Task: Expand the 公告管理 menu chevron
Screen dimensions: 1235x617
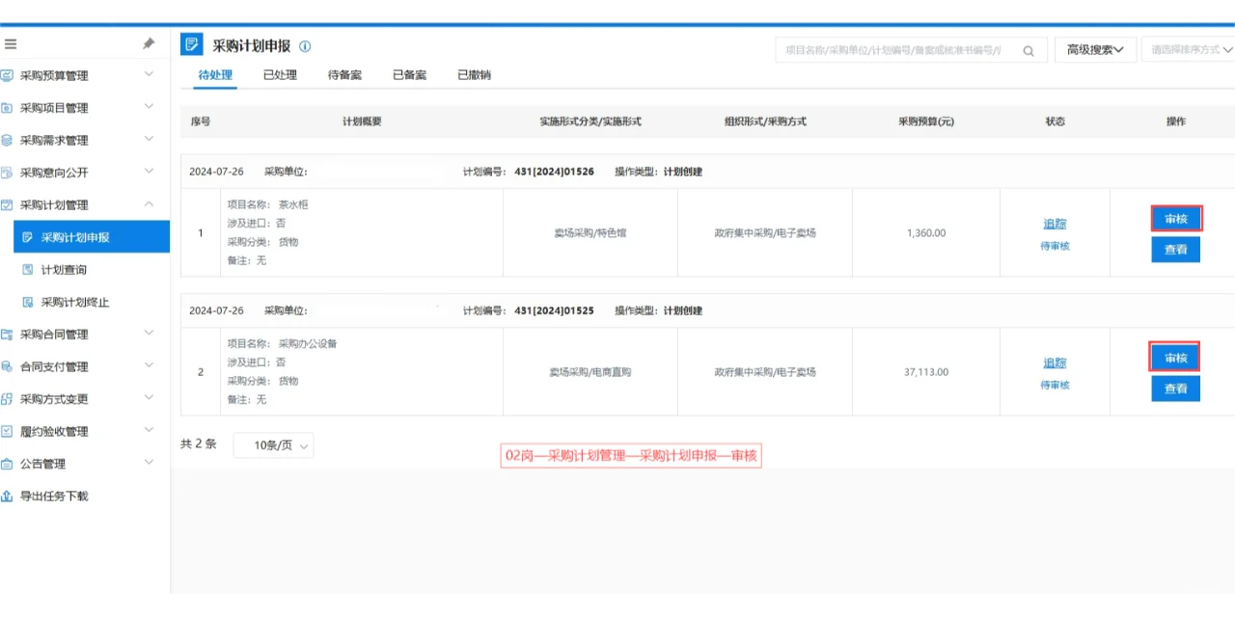Action: click(x=149, y=463)
